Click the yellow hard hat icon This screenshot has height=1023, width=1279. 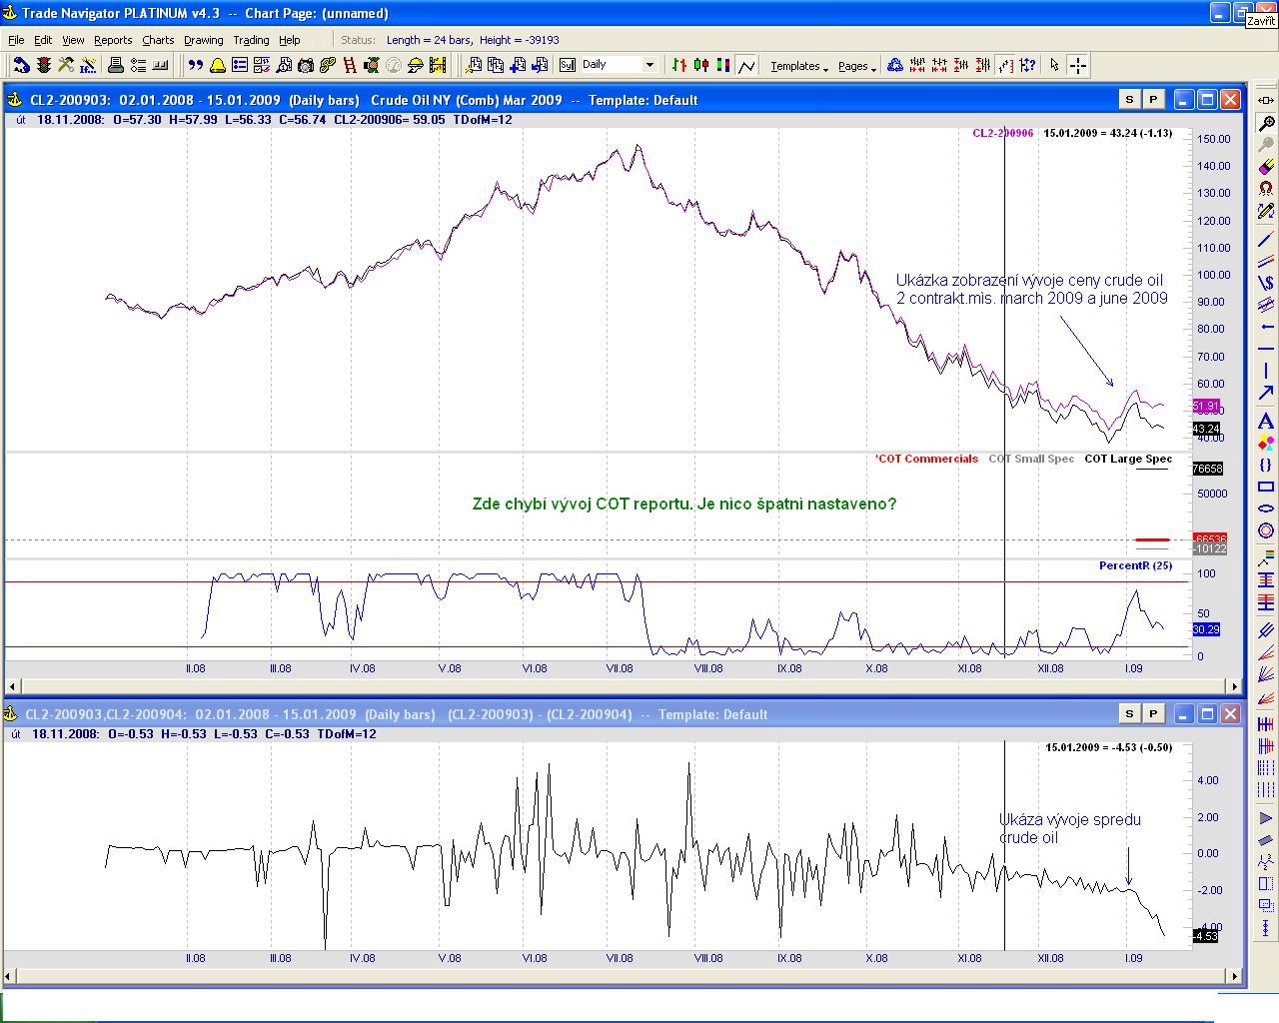(415, 65)
